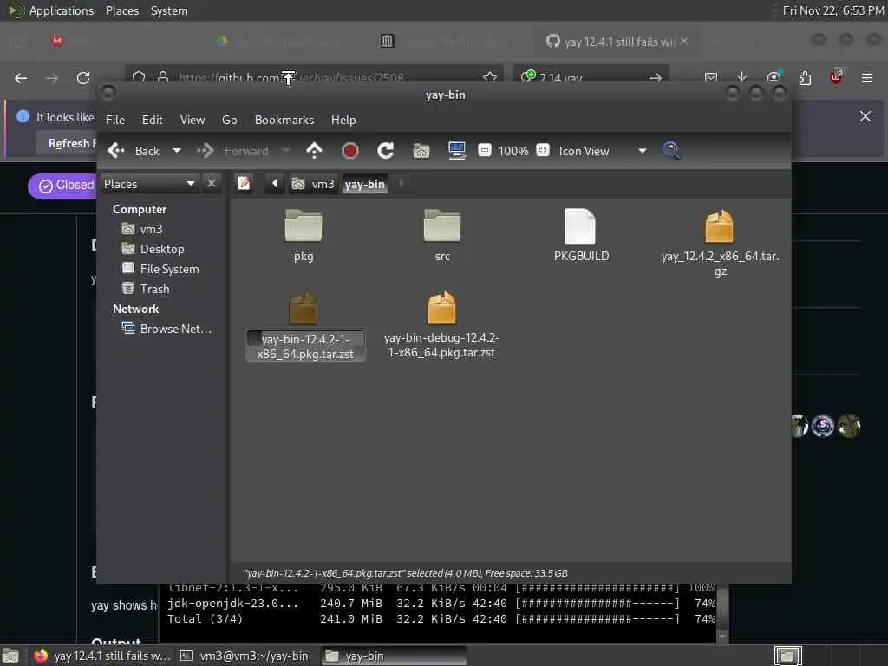
Task: Toggle the text location edit button
Action: pyautogui.click(x=244, y=184)
